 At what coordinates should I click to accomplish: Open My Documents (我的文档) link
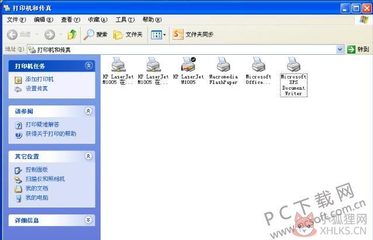(x=37, y=188)
